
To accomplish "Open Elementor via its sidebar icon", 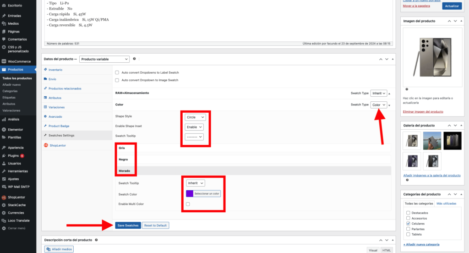I will point(4,130).
